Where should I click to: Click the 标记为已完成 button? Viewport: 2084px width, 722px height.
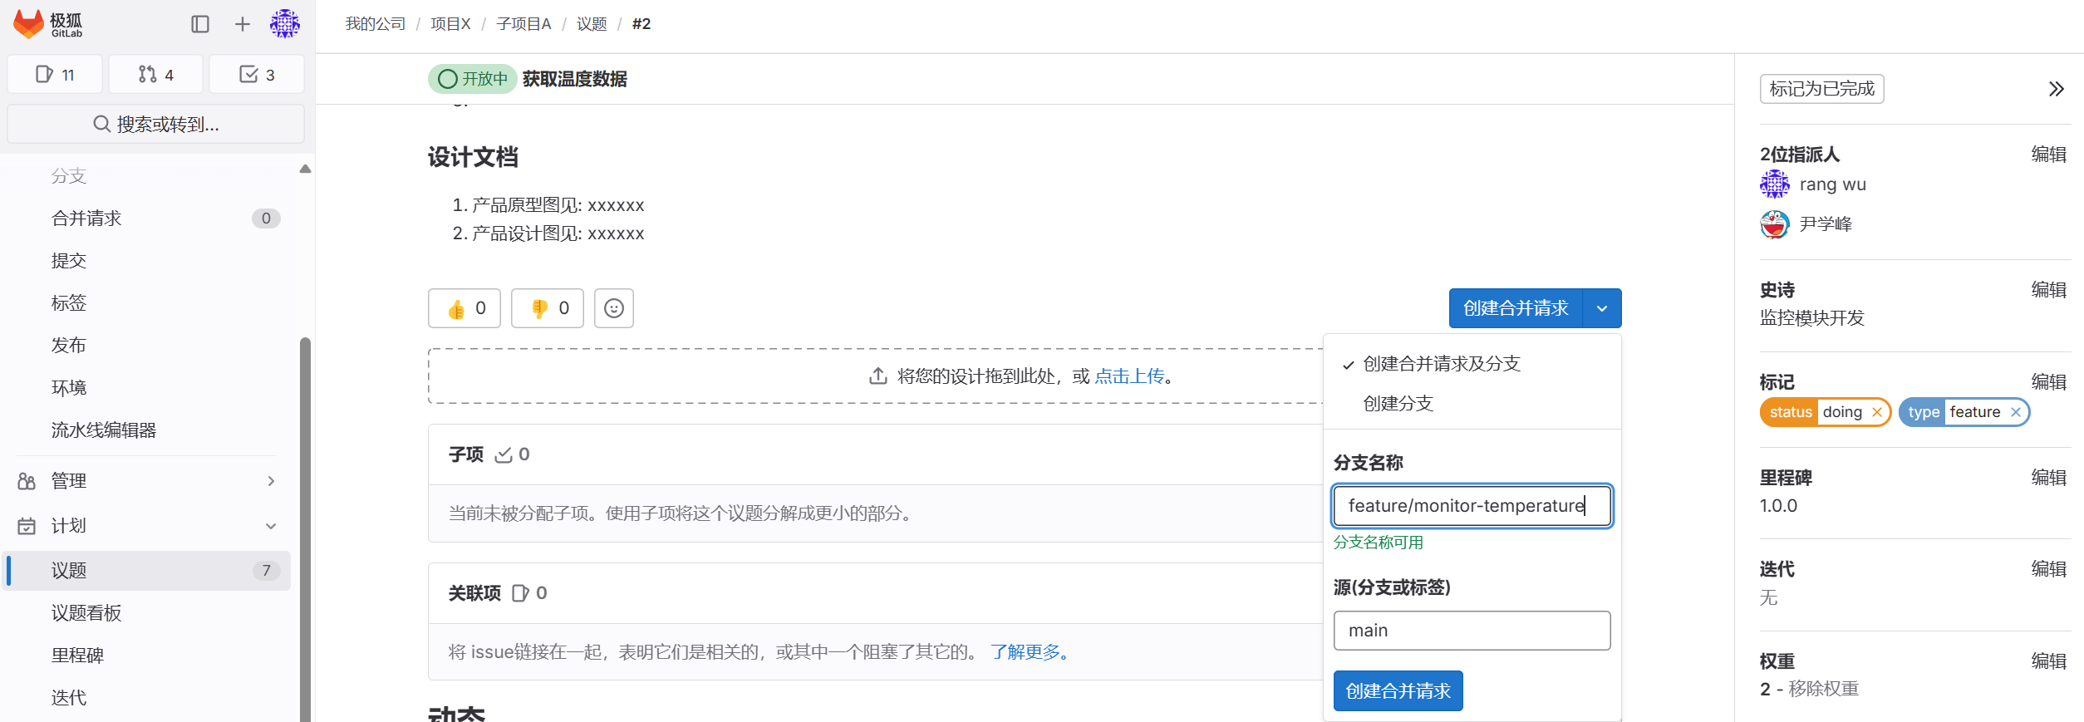(1821, 89)
